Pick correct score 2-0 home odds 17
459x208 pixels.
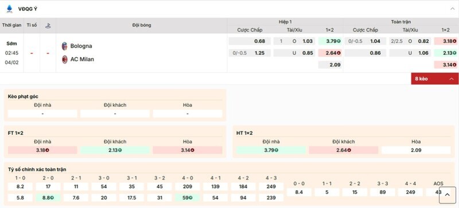(48, 187)
